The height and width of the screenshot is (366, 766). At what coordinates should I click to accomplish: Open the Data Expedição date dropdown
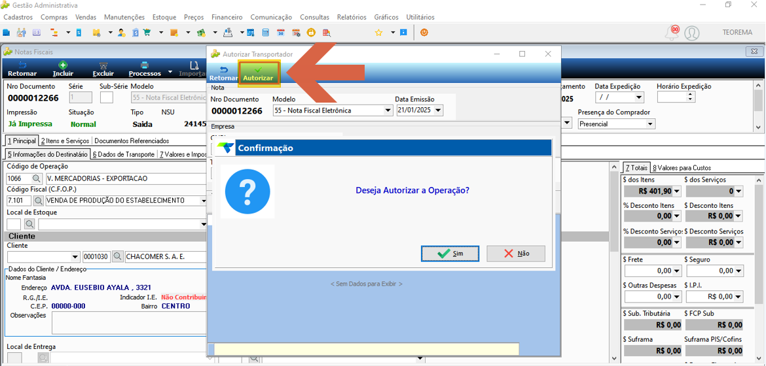(639, 97)
